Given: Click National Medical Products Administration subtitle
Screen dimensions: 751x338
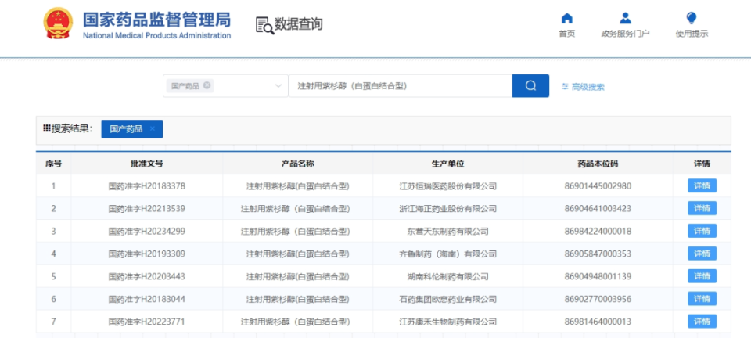Looking at the screenshot, I should tap(156, 35).
